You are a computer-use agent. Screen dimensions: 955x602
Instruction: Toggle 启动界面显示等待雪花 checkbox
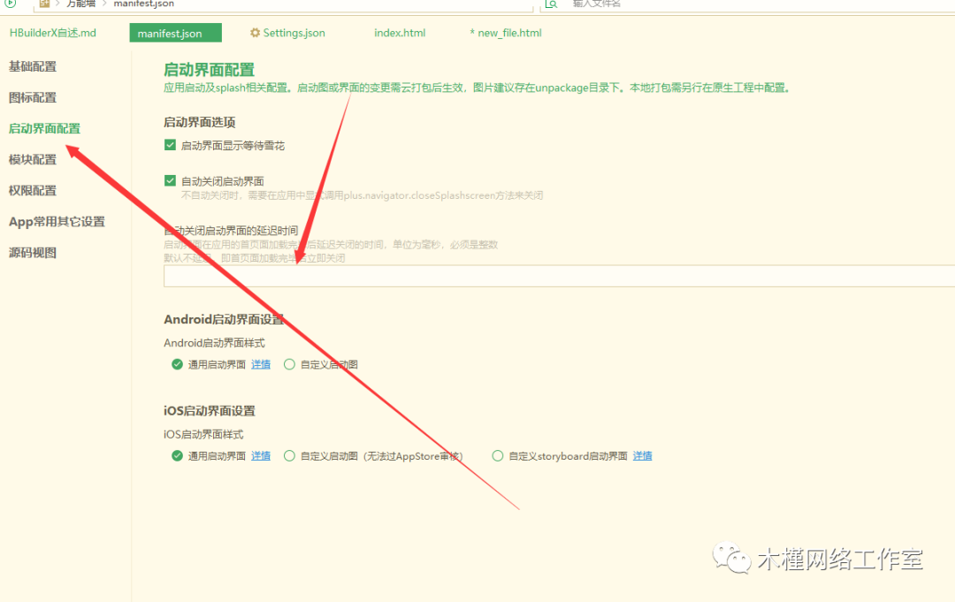[171, 145]
